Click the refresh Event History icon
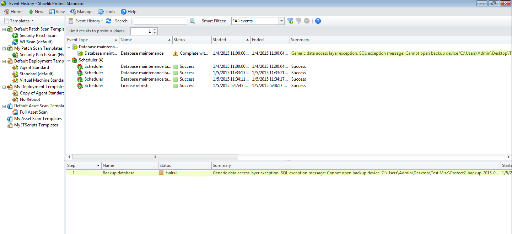Image resolution: width=512 pixels, height=234 pixels. click(108, 21)
